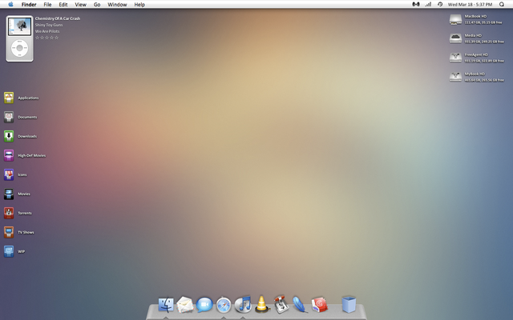513x320 pixels.
Task: Open the WIP folder icon
Action: pyautogui.click(x=9, y=251)
